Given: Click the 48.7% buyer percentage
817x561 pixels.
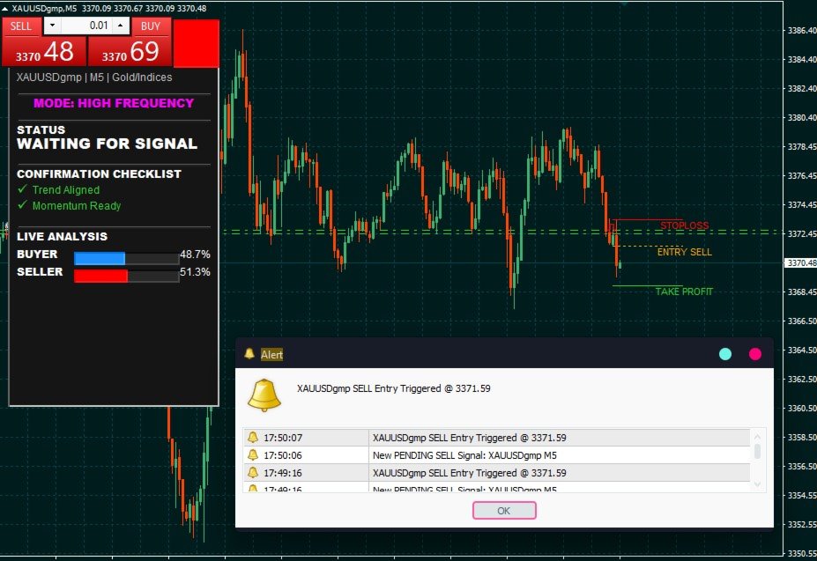Looking at the screenshot, I should click(x=195, y=255).
